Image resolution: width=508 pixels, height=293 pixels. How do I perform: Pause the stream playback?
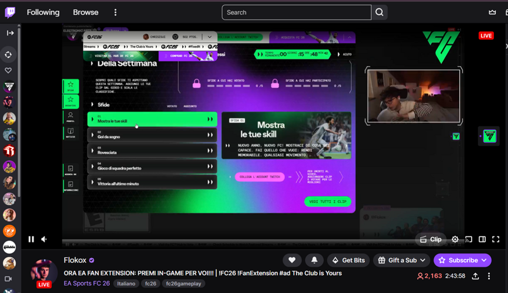31,239
